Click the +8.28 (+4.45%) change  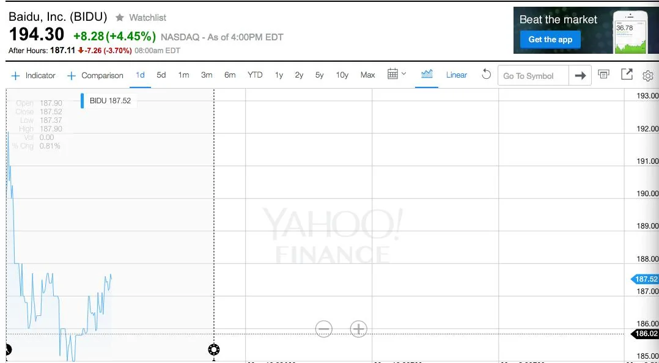click(114, 36)
